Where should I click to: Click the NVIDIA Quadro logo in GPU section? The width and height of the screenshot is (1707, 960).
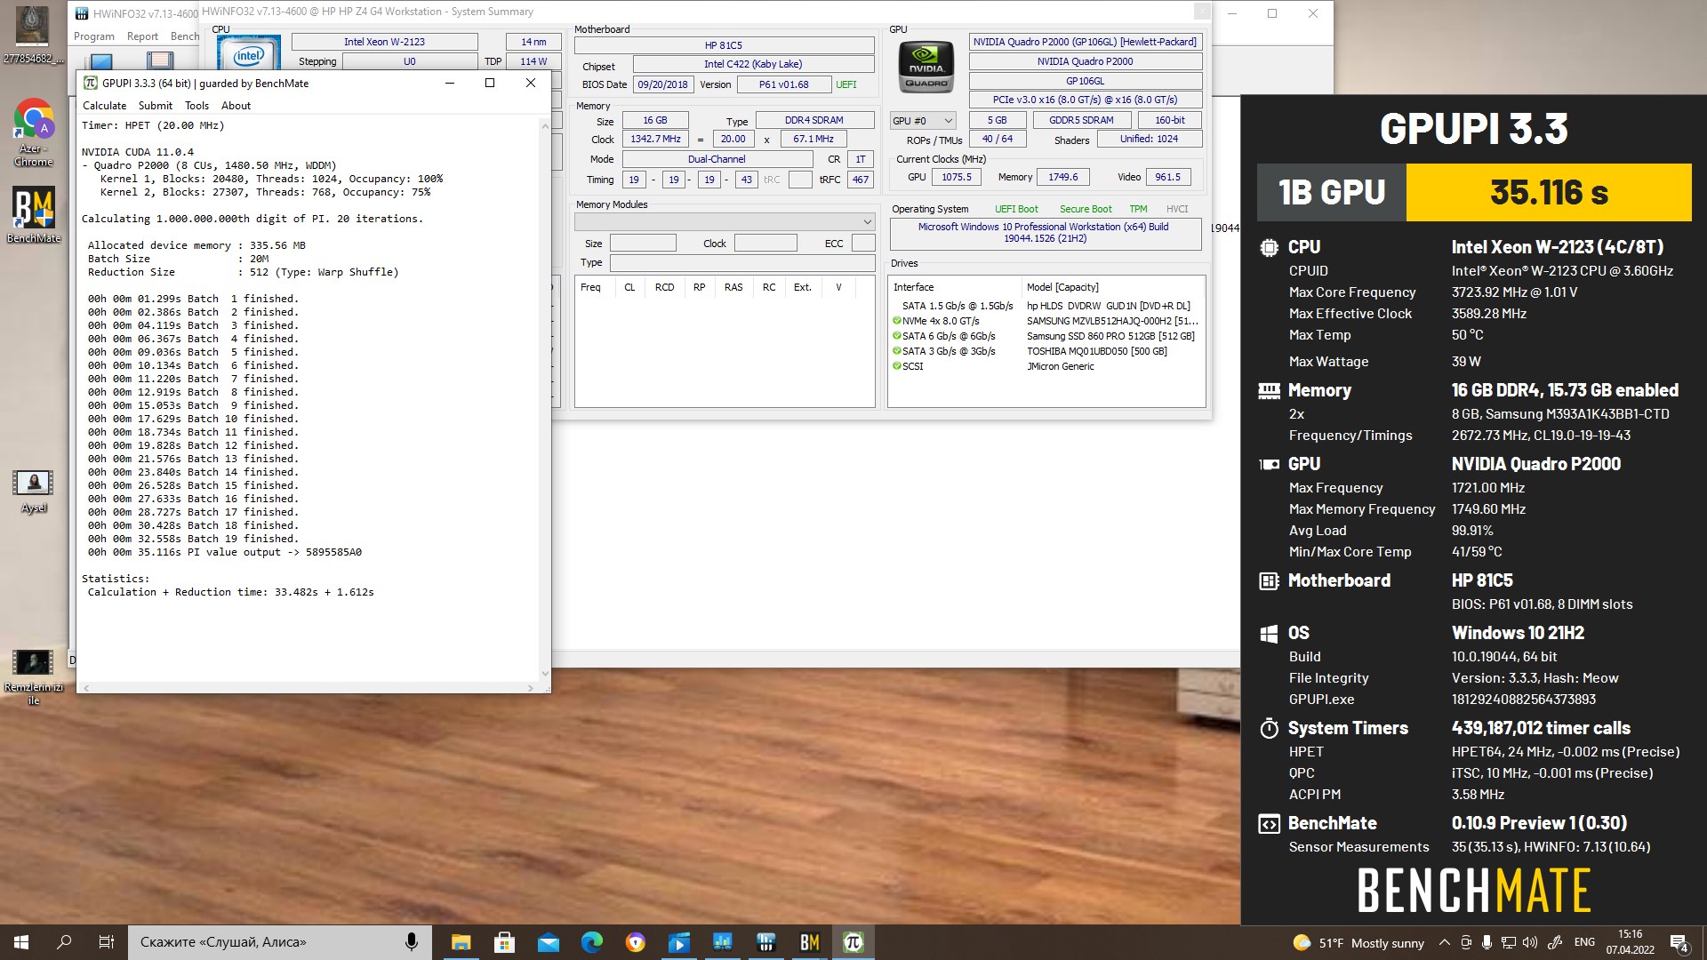(926, 66)
